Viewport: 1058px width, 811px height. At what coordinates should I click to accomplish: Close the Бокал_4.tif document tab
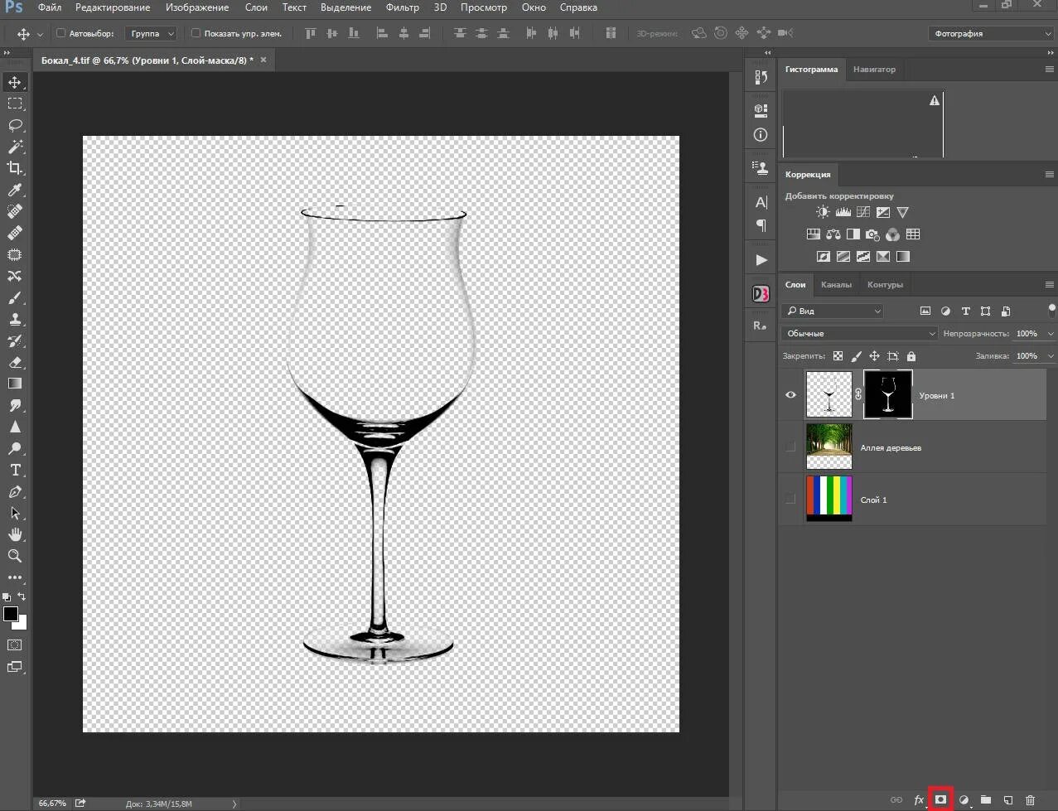tap(263, 60)
